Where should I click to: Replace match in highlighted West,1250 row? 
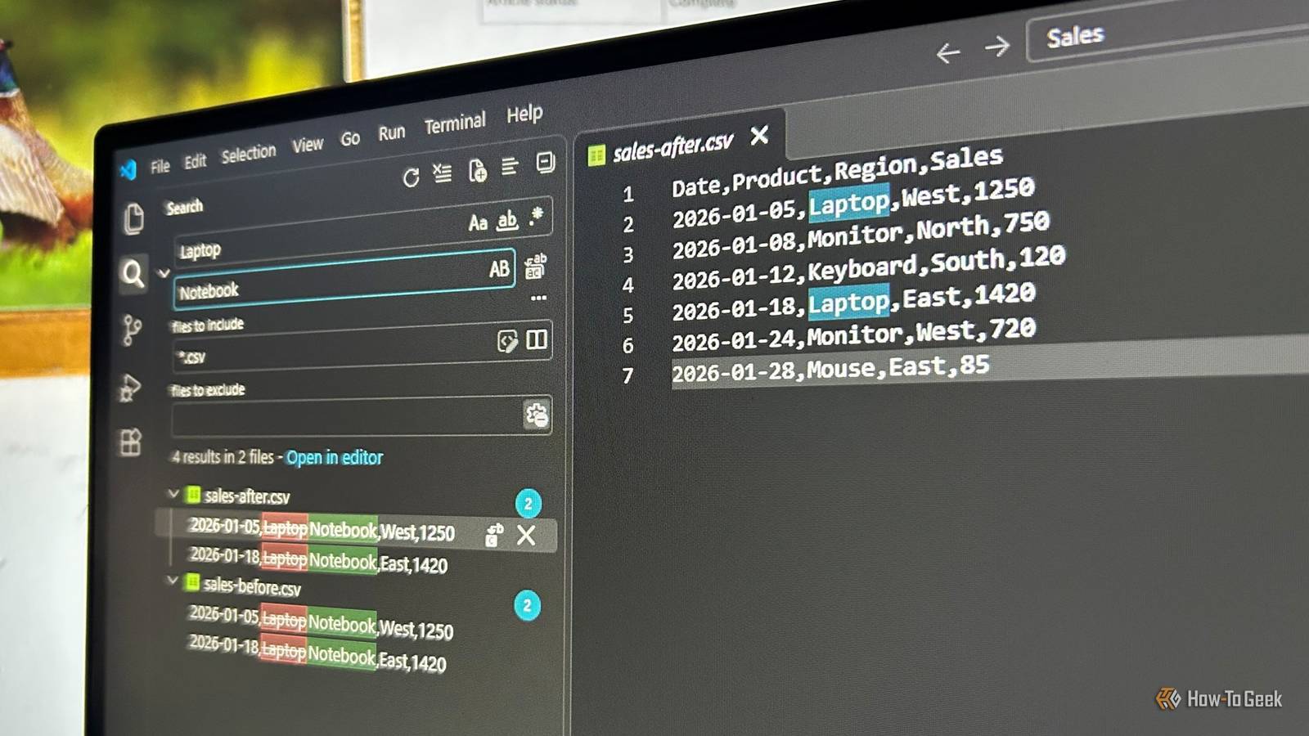(x=493, y=535)
